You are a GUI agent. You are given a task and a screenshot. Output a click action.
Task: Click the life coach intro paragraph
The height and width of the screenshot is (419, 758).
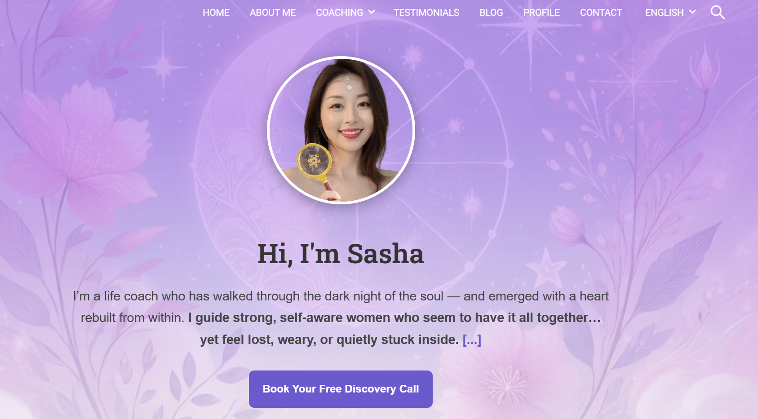pos(341,318)
